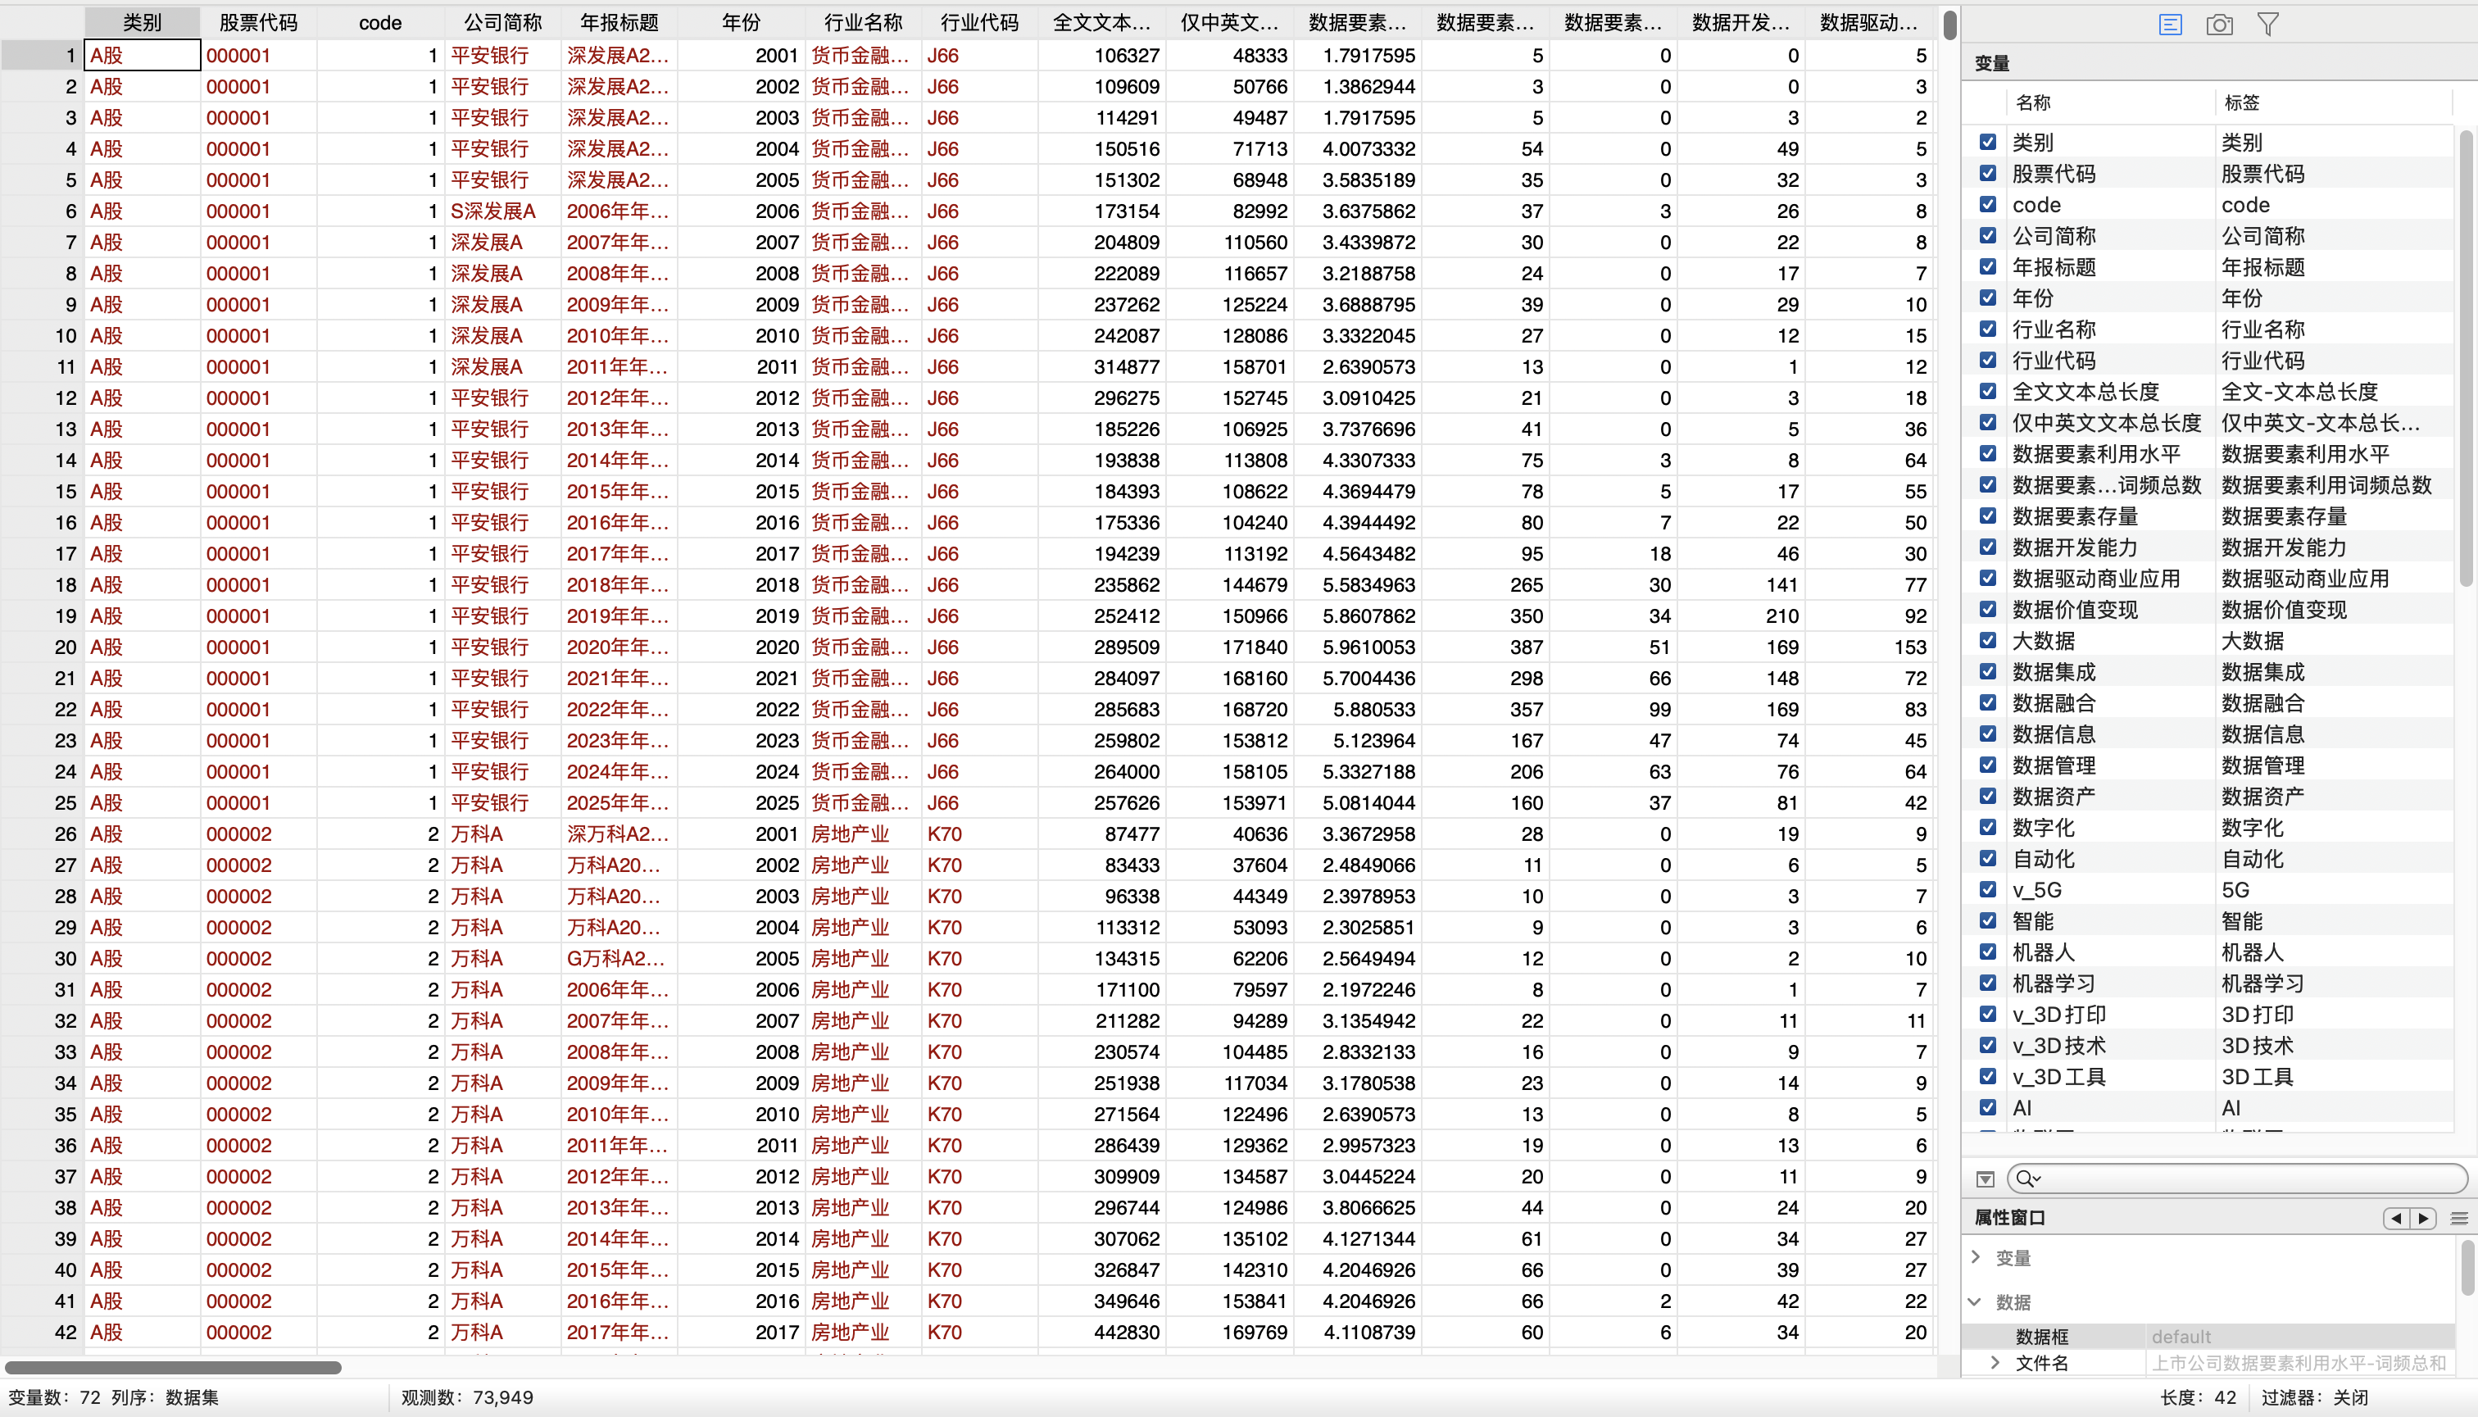Click the S深发展A company name cell
This screenshot has width=2478, height=1417.
[502, 211]
